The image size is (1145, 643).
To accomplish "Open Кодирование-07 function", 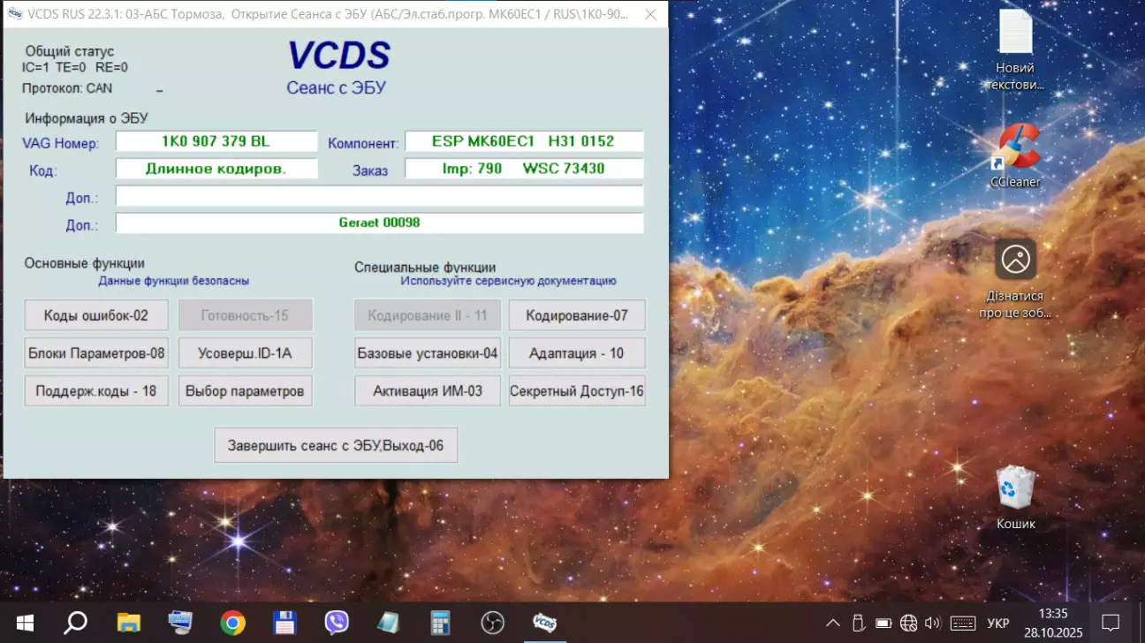I will click(577, 315).
